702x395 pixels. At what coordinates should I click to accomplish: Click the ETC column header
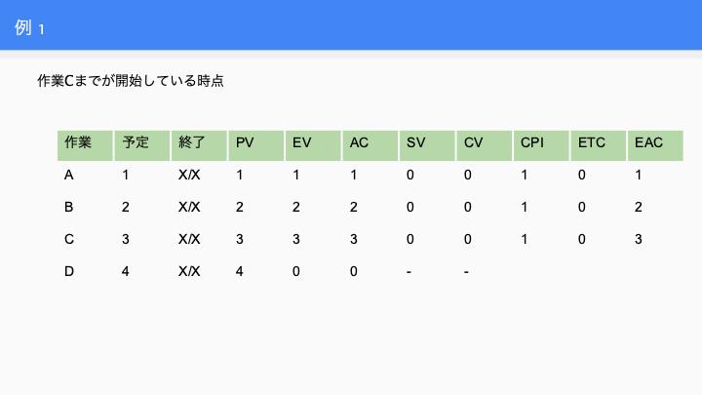(598, 145)
